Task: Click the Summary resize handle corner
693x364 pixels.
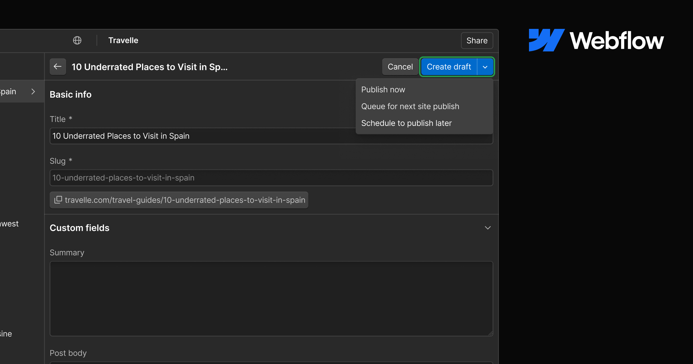Action: coord(490,333)
